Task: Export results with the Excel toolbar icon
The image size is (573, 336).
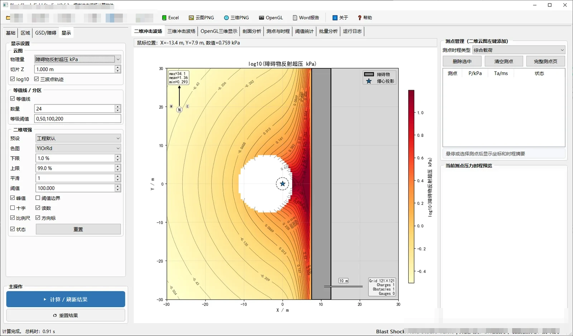Action: [170, 18]
